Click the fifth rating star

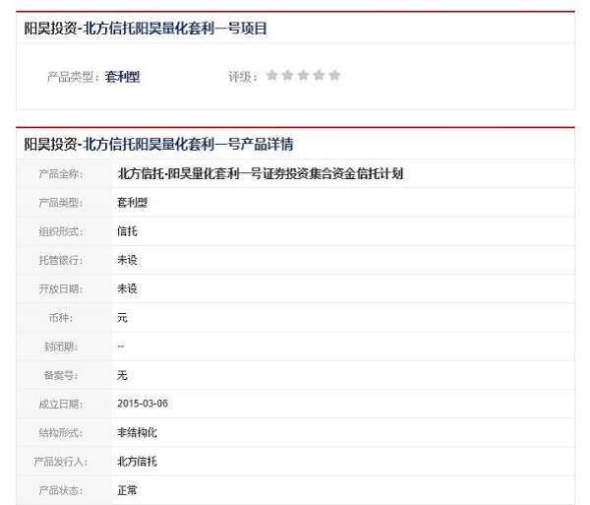pos(334,76)
